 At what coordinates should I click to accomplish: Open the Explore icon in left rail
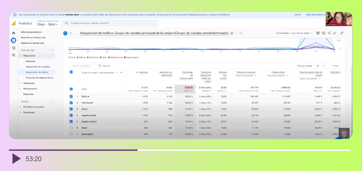click(x=13, y=48)
